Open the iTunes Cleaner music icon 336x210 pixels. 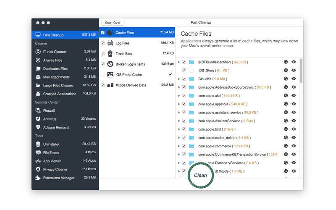tap(38, 52)
